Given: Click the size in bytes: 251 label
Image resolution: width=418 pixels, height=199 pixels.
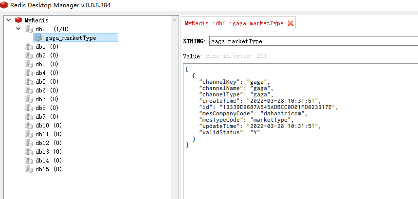Looking at the screenshot, I should (x=236, y=56).
